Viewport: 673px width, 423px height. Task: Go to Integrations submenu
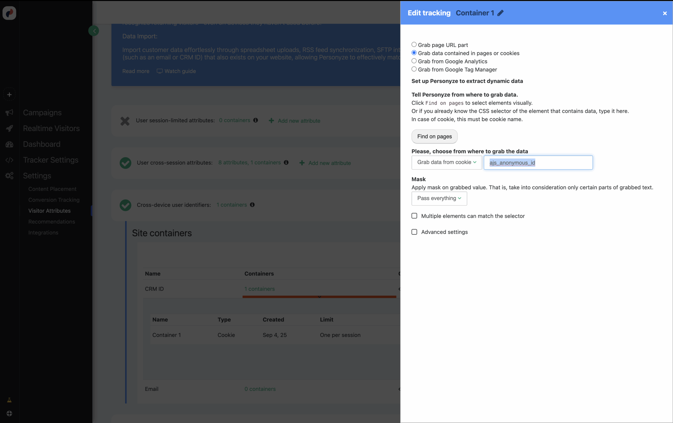[43, 233]
